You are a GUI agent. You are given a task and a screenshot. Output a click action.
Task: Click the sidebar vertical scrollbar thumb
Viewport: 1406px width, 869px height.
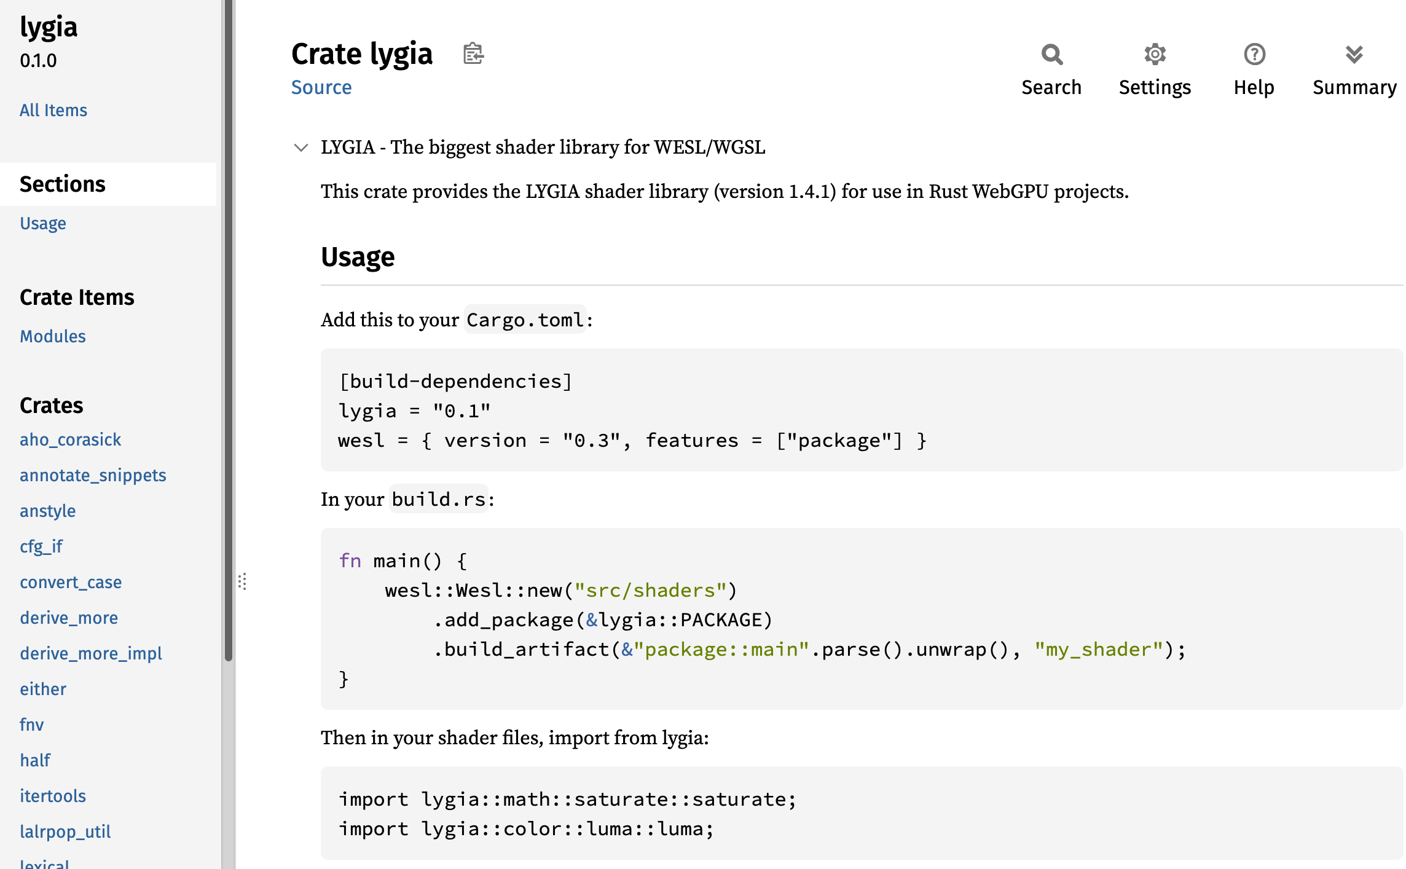(x=229, y=332)
